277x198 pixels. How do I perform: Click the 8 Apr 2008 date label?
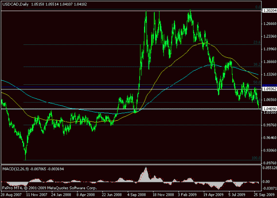point(86,194)
